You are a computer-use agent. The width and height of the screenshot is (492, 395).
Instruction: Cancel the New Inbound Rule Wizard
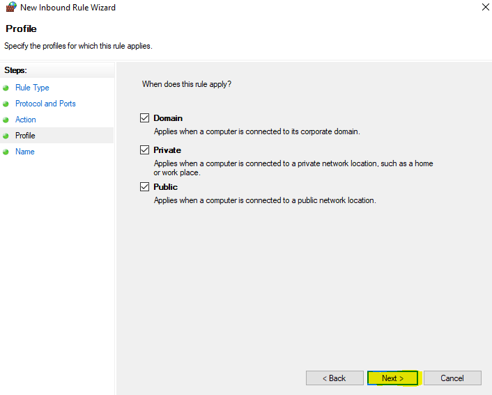coord(452,378)
